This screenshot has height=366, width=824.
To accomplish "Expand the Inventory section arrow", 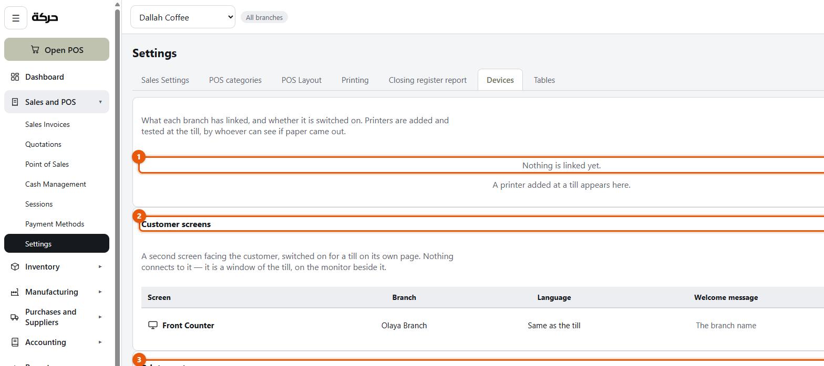I will coord(100,267).
